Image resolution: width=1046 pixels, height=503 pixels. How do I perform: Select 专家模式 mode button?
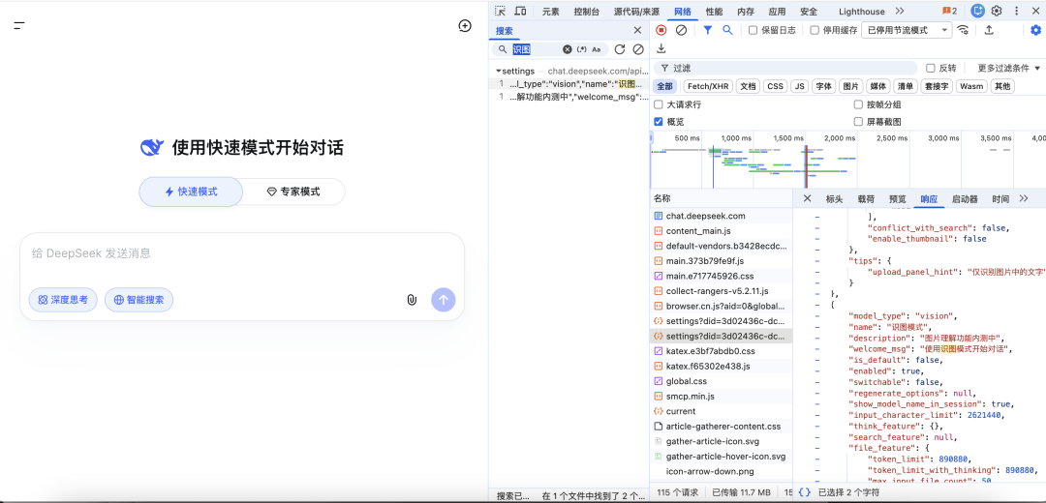[293, 192]
